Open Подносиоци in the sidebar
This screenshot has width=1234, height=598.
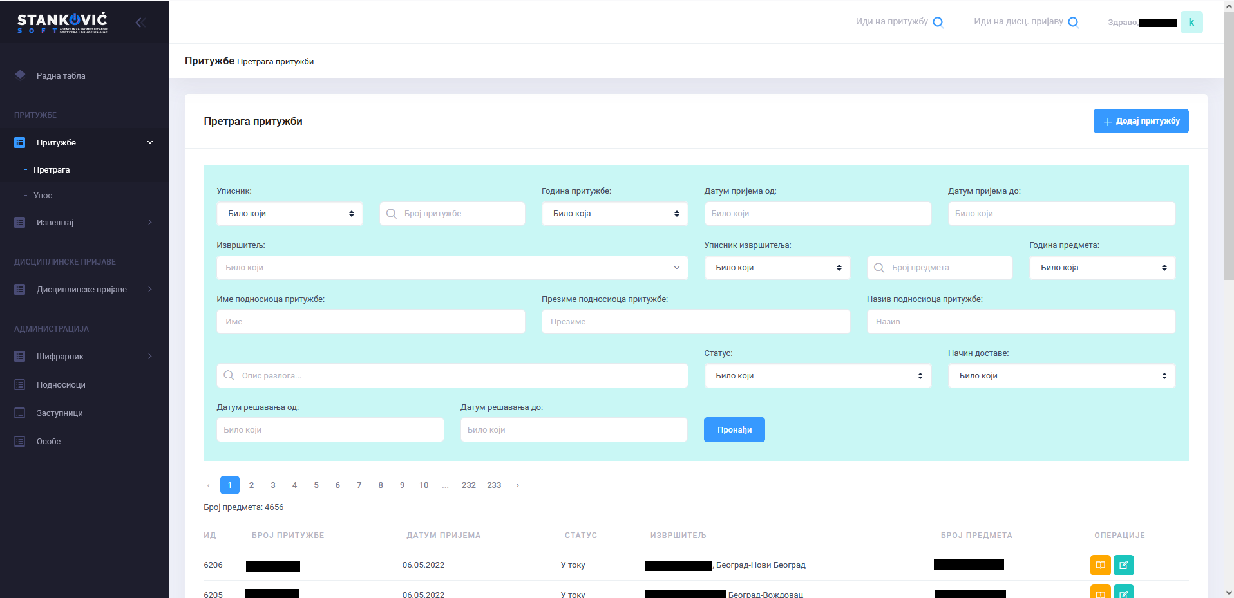(61, 385)
